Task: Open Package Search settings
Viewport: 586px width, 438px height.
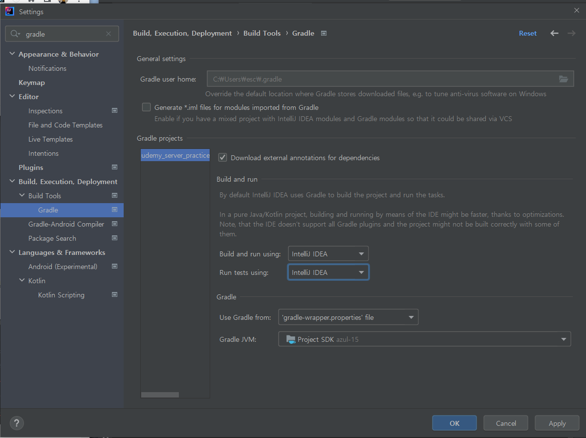Action: coord(52,238)
